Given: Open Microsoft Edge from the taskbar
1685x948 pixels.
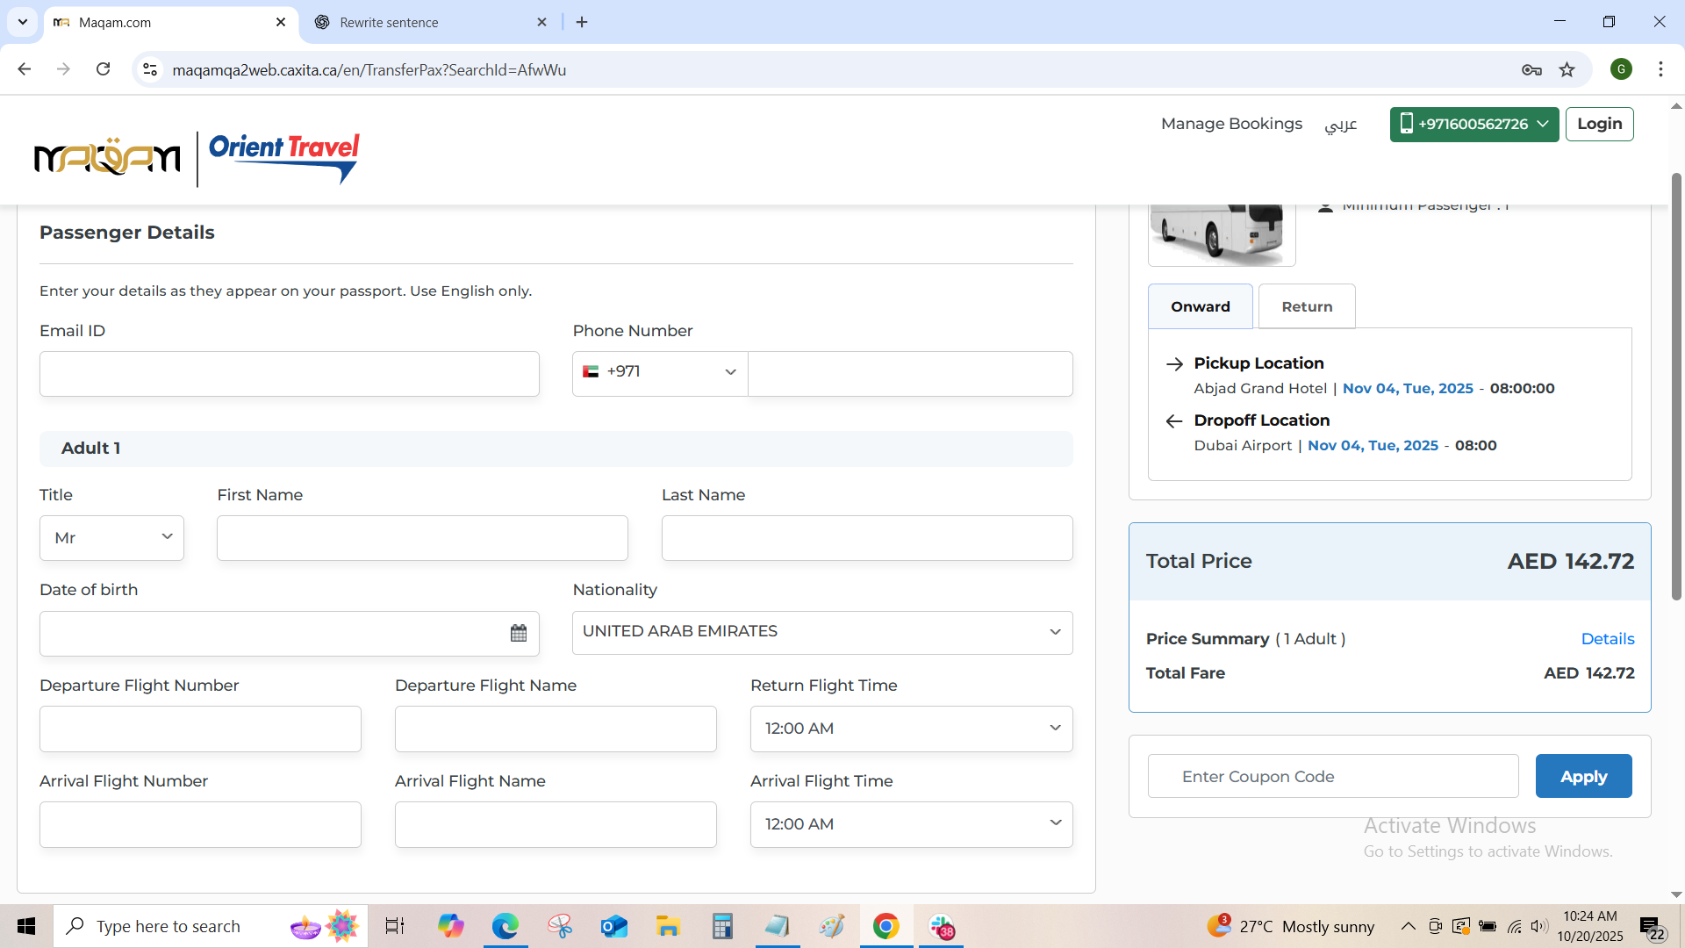Looking at the screenshot, I should pos(505,926).
